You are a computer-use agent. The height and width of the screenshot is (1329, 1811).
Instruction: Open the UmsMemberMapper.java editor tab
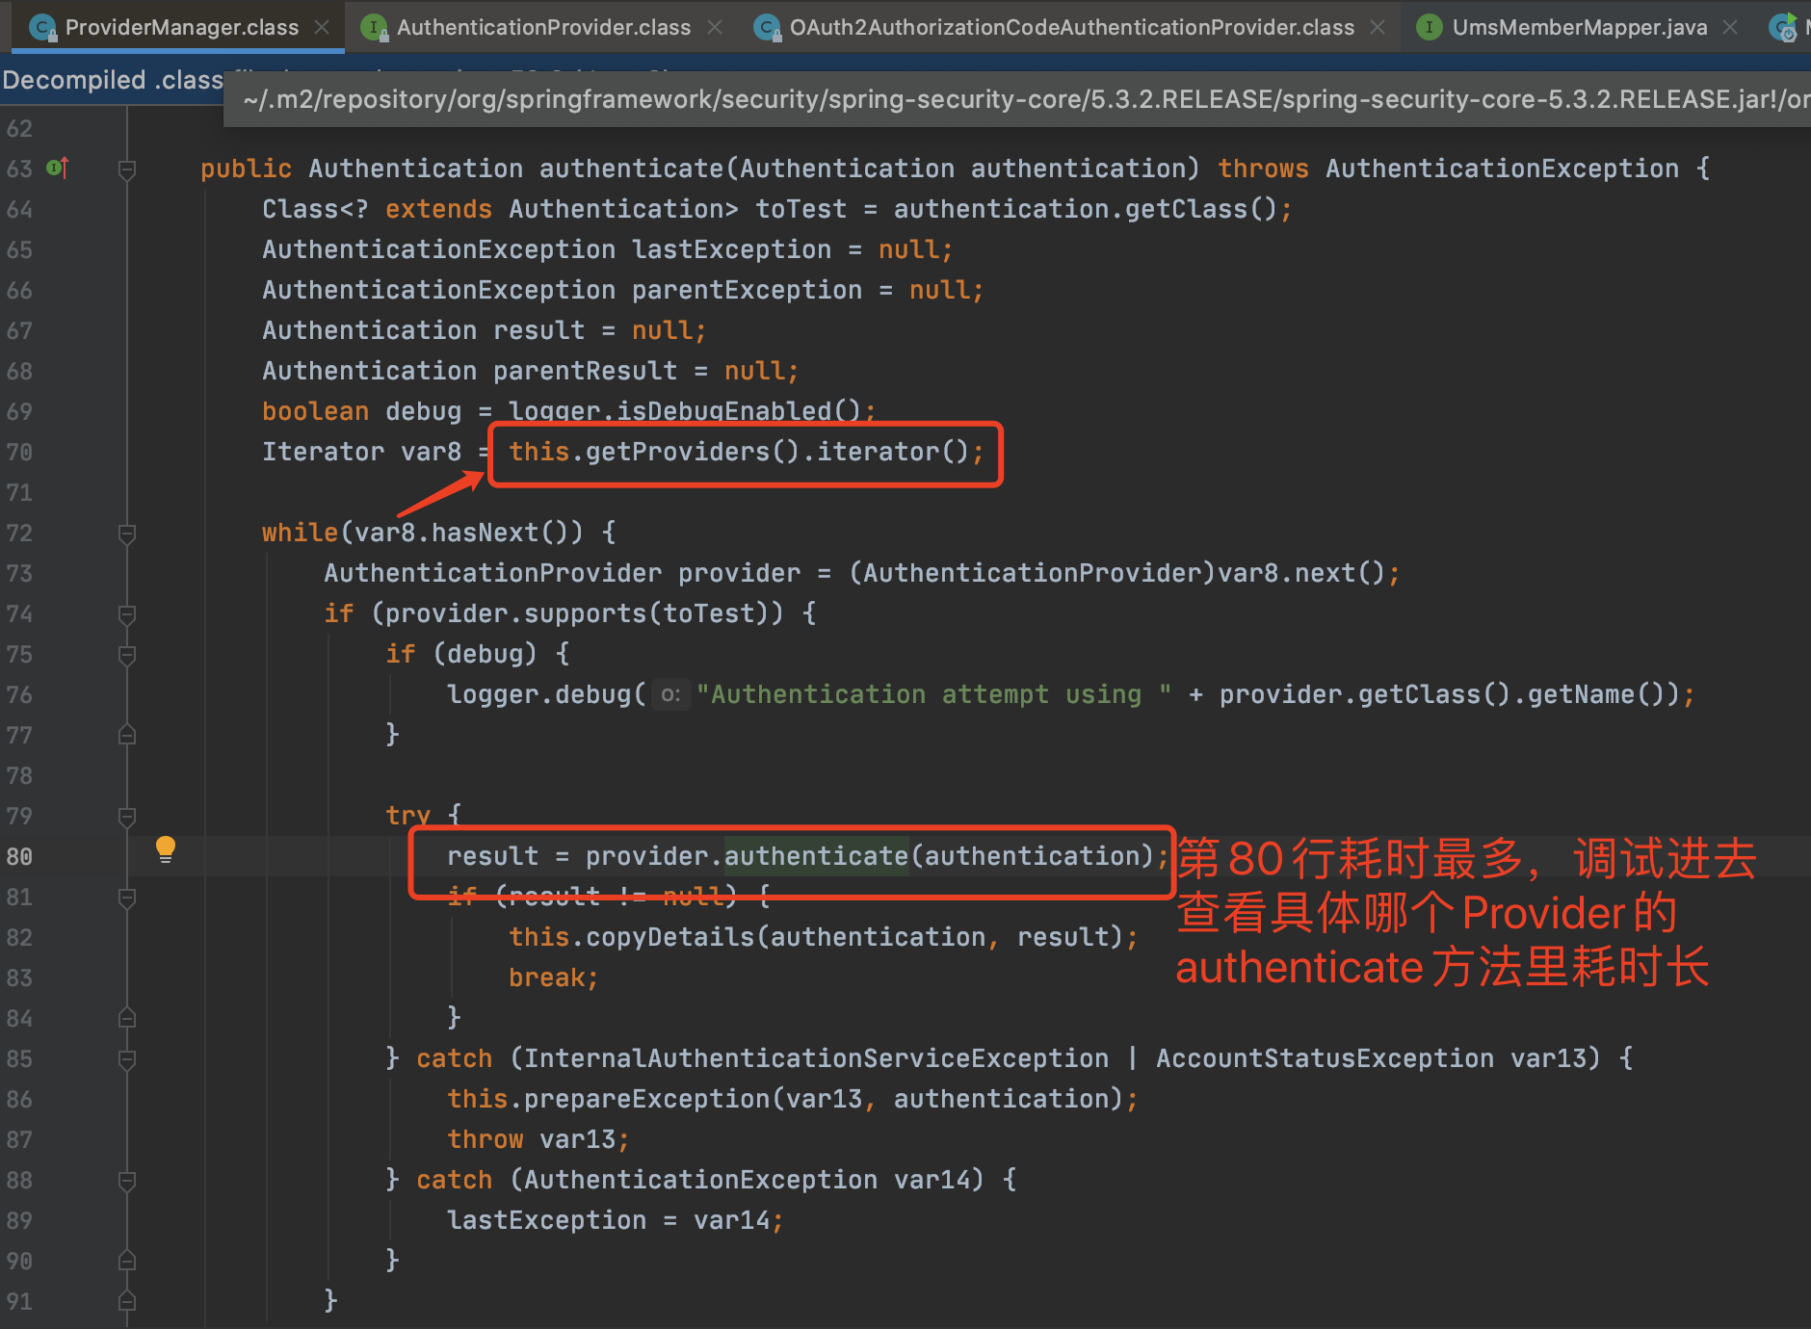click(x=1579, y=28)
